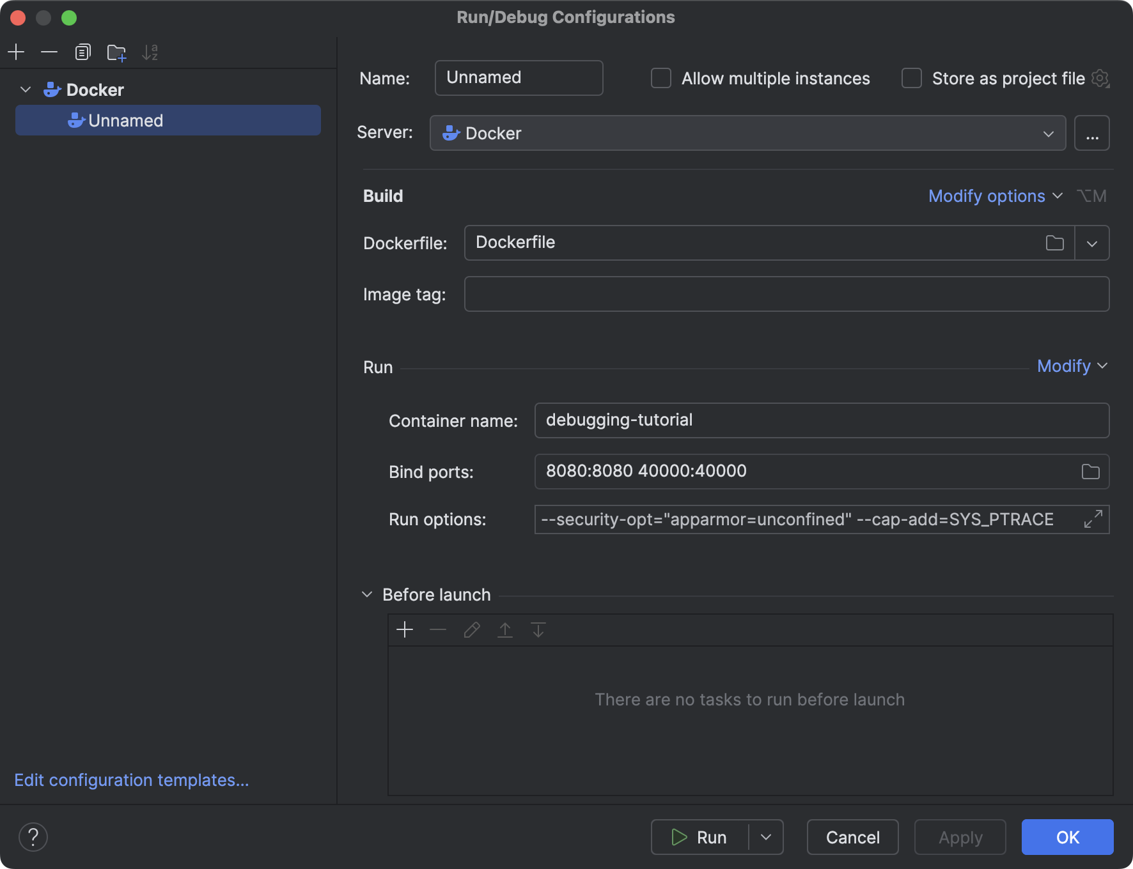Remove the selected configuration

pyautogui.click(x=50, y=52)
